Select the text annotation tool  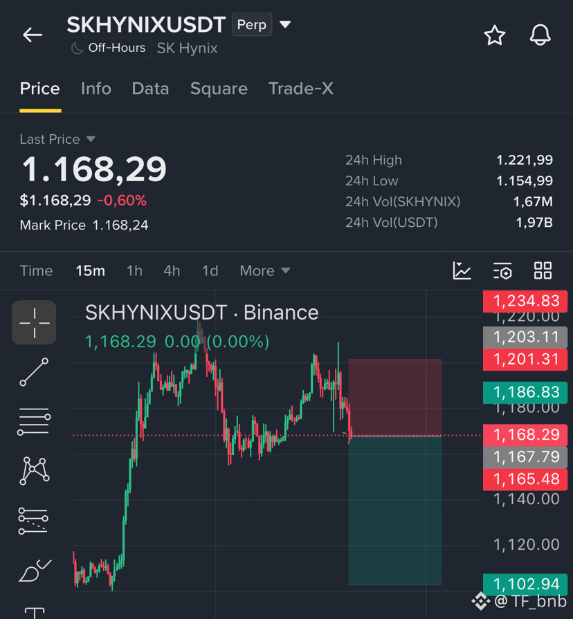[35, 613]
